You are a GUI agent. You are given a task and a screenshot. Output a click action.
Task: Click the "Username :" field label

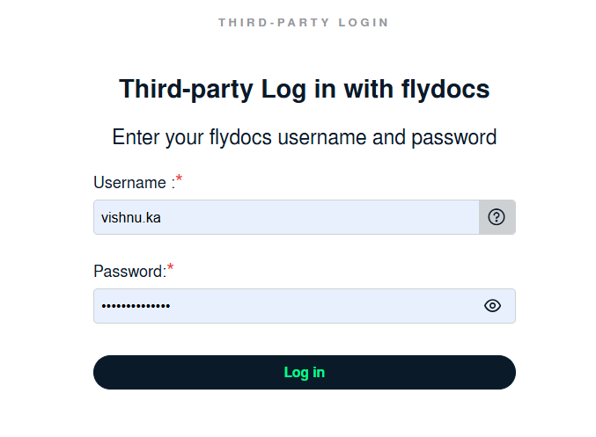click(133, 183)
